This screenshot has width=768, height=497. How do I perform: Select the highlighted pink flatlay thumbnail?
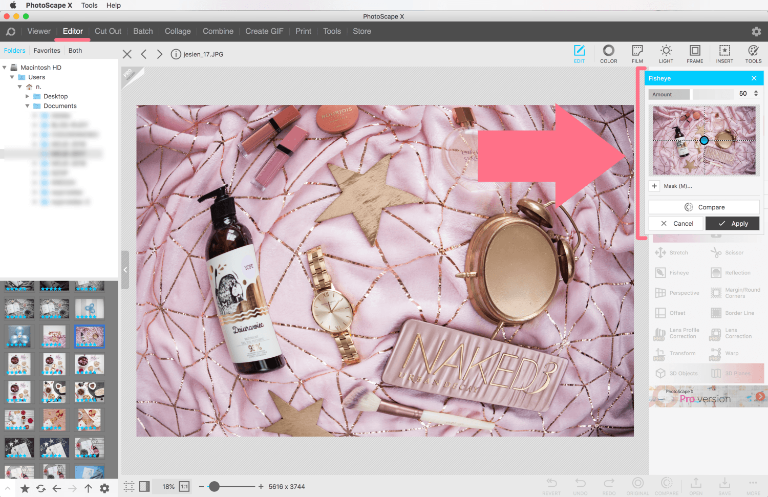point(89,336)
